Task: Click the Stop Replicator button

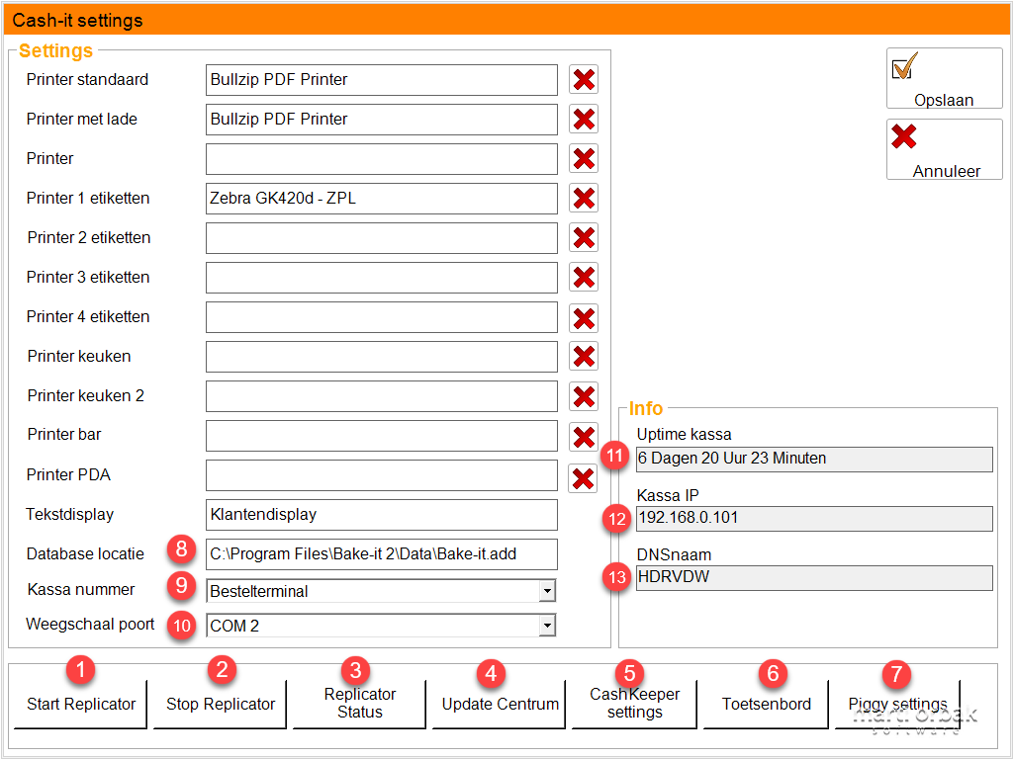Action: tap(221, 704)
